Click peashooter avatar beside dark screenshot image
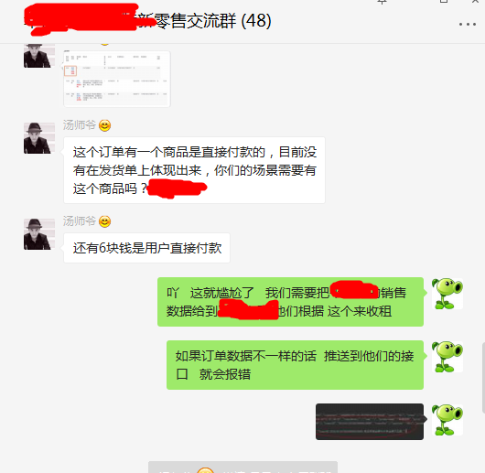Viewport: 485px width, 473px height. 447,420
